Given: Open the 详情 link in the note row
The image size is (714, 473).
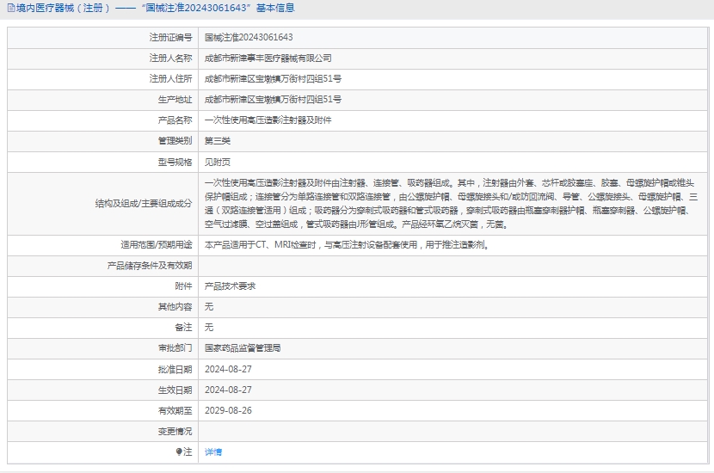Looking at the screenshot, I should point(213,451).
